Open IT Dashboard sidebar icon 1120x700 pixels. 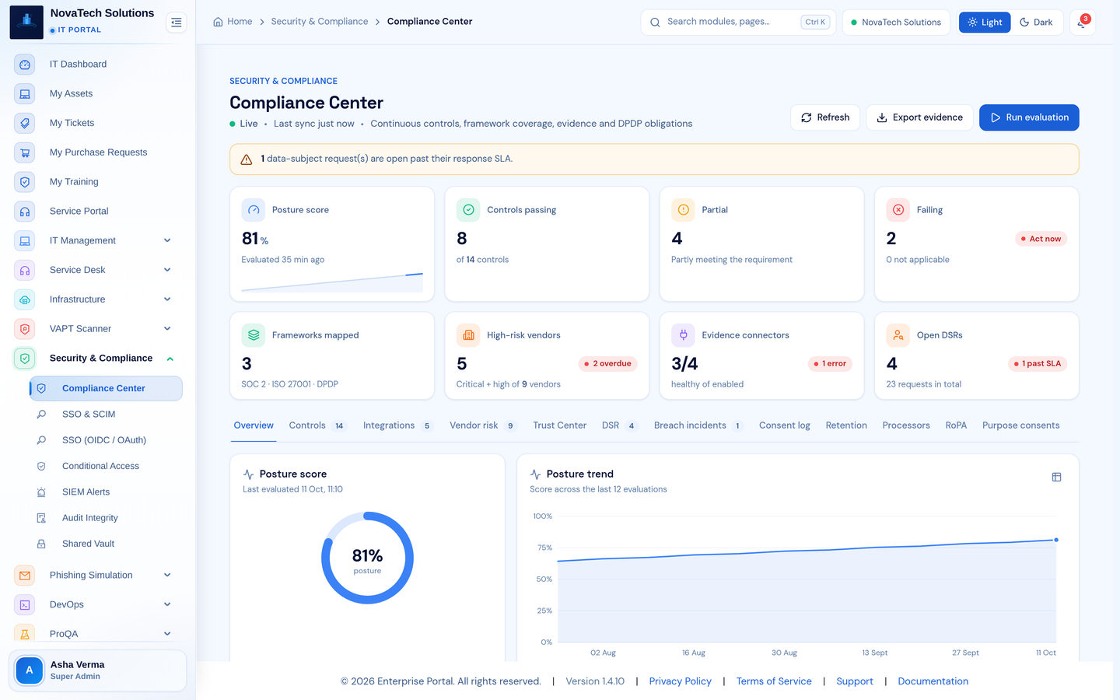pos(25,65)
